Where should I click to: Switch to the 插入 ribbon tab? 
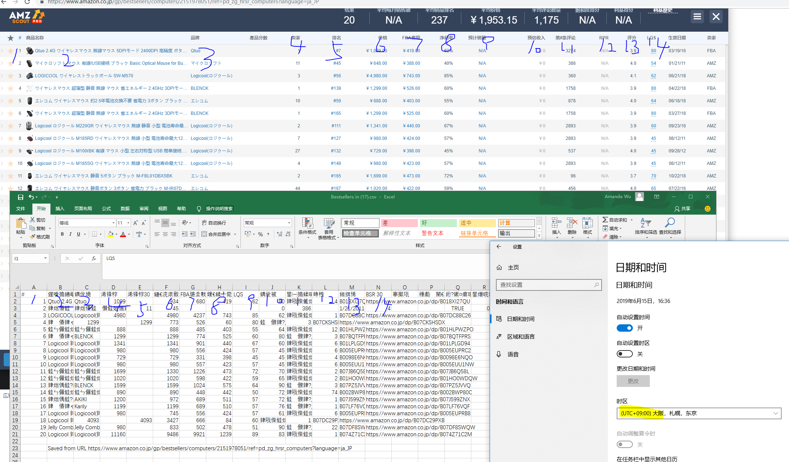click(60, 208)
